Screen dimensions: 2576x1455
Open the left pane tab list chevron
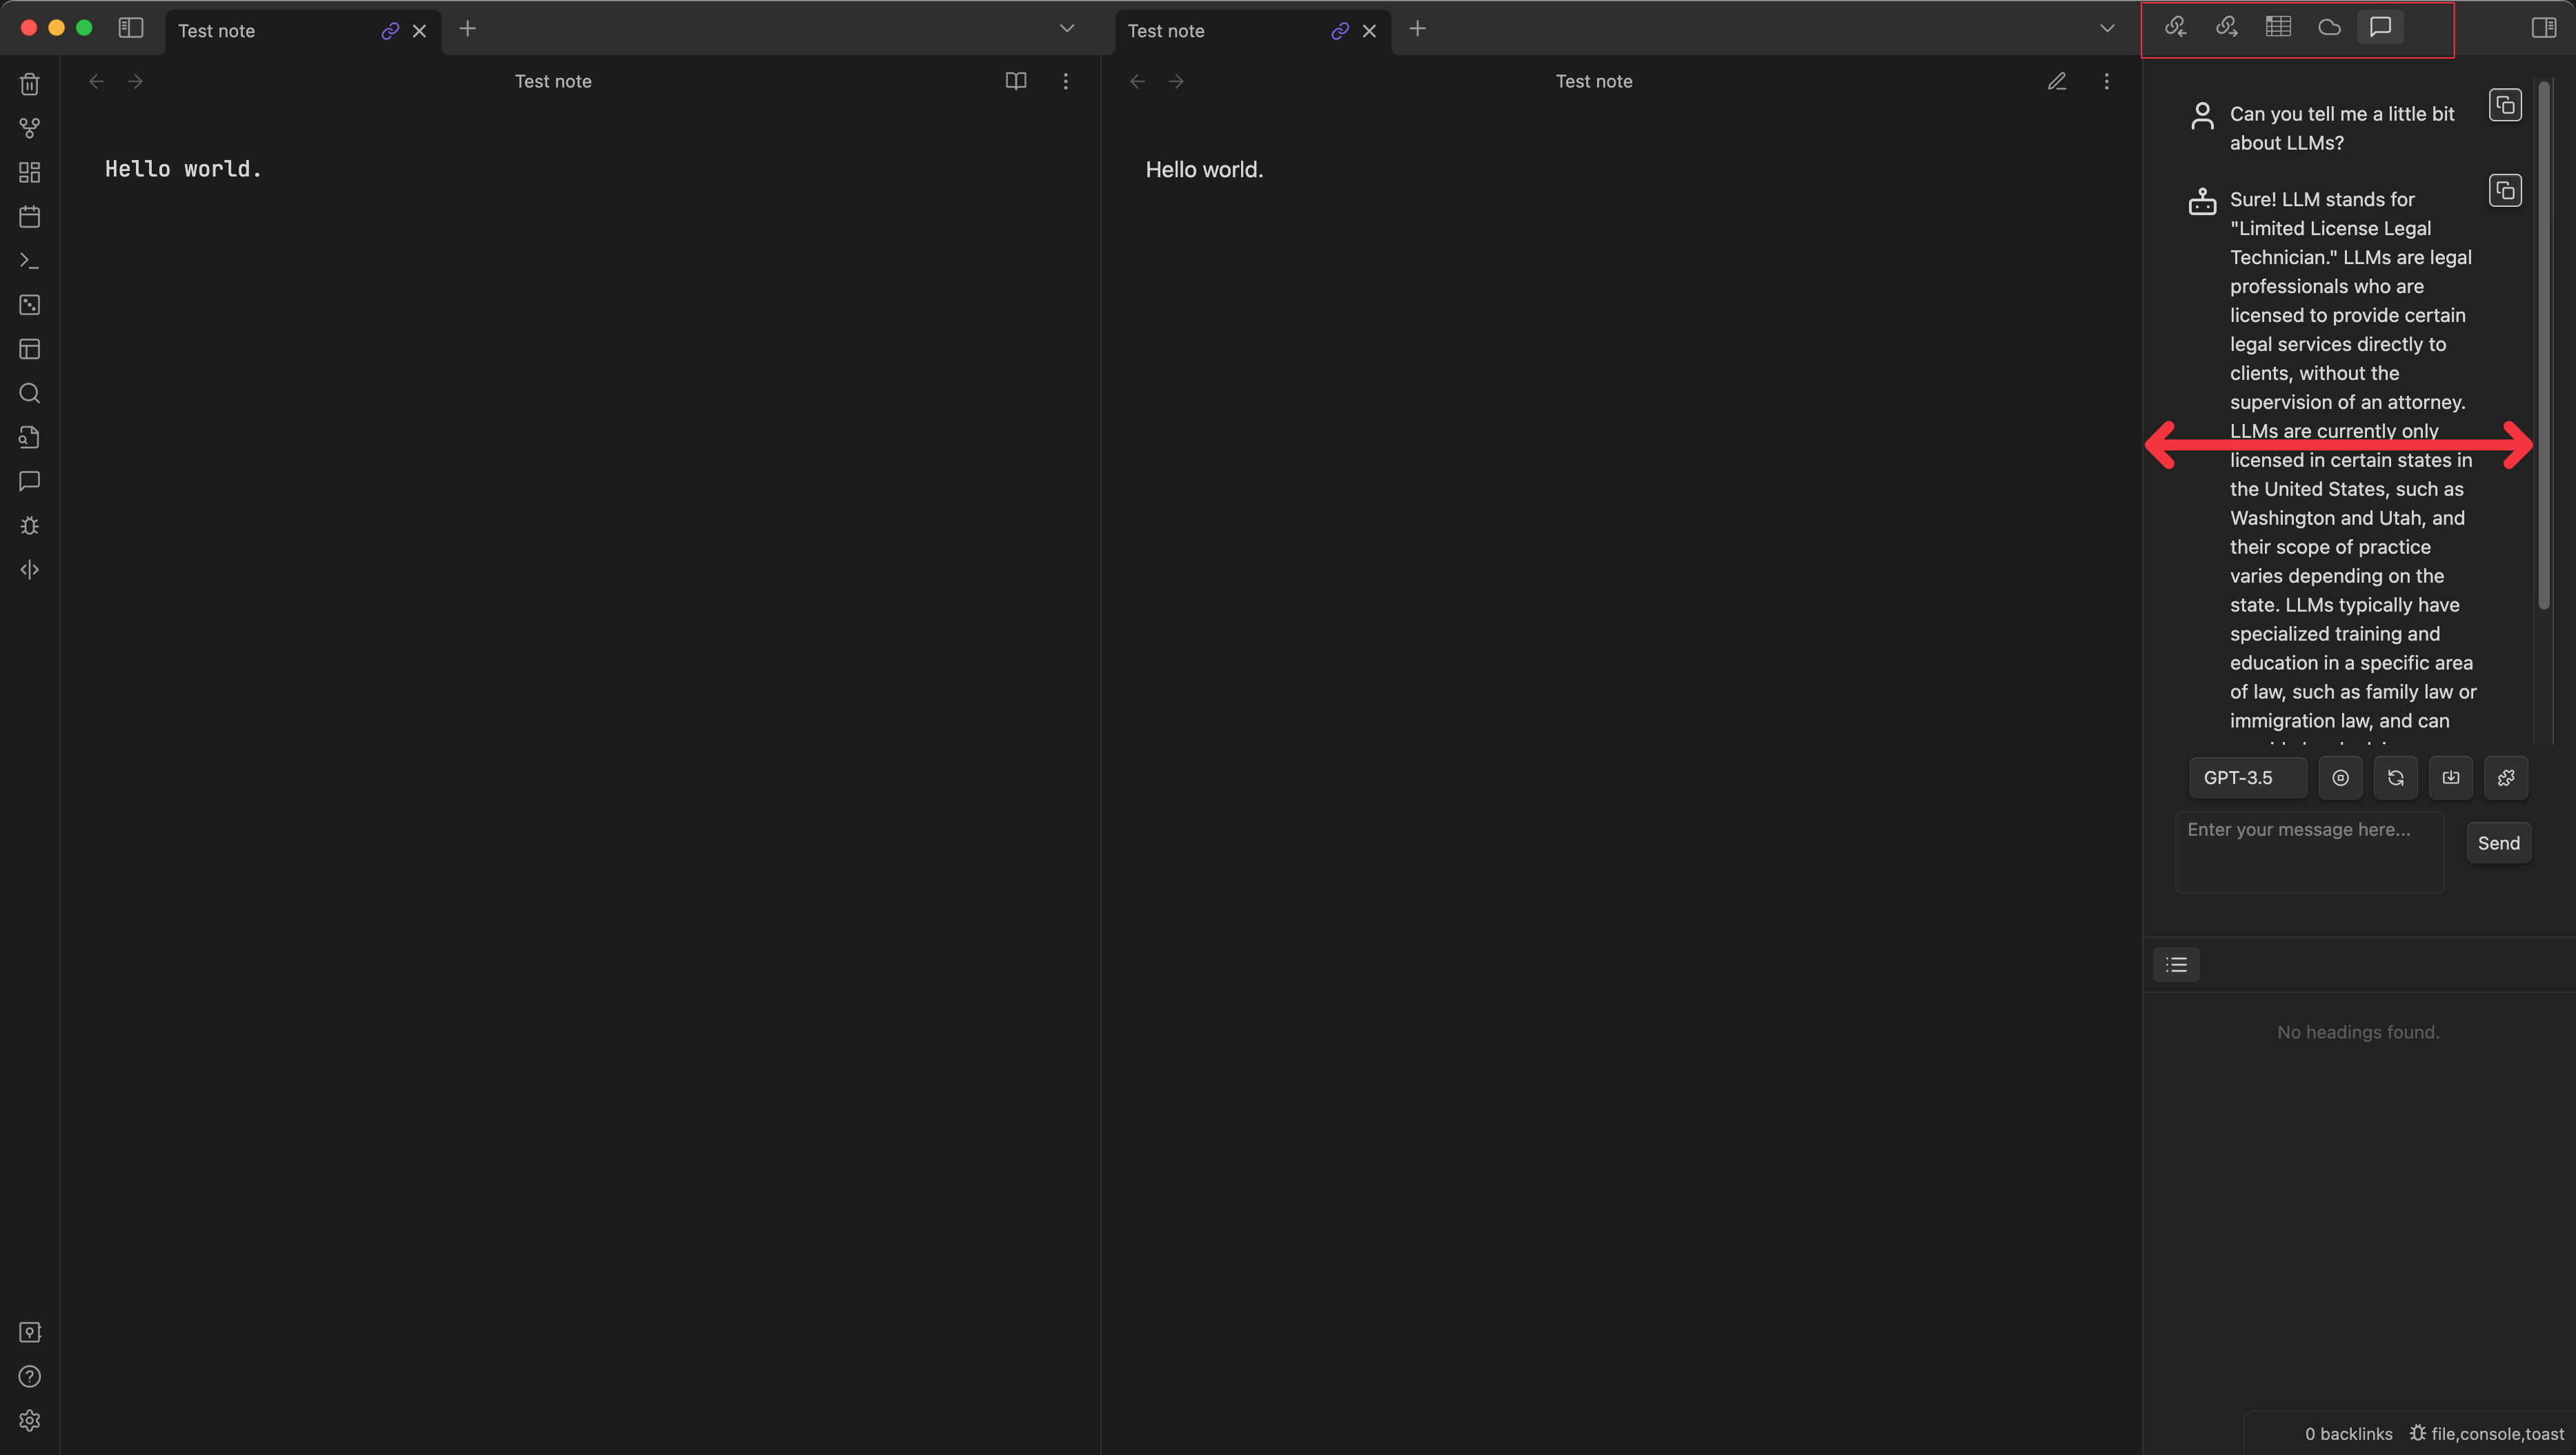tap(1066, 28)
